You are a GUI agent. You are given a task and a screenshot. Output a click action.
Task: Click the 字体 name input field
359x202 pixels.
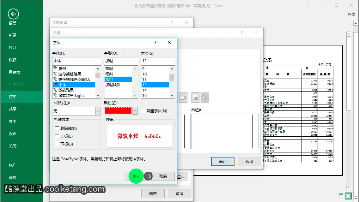pos(76,61)
